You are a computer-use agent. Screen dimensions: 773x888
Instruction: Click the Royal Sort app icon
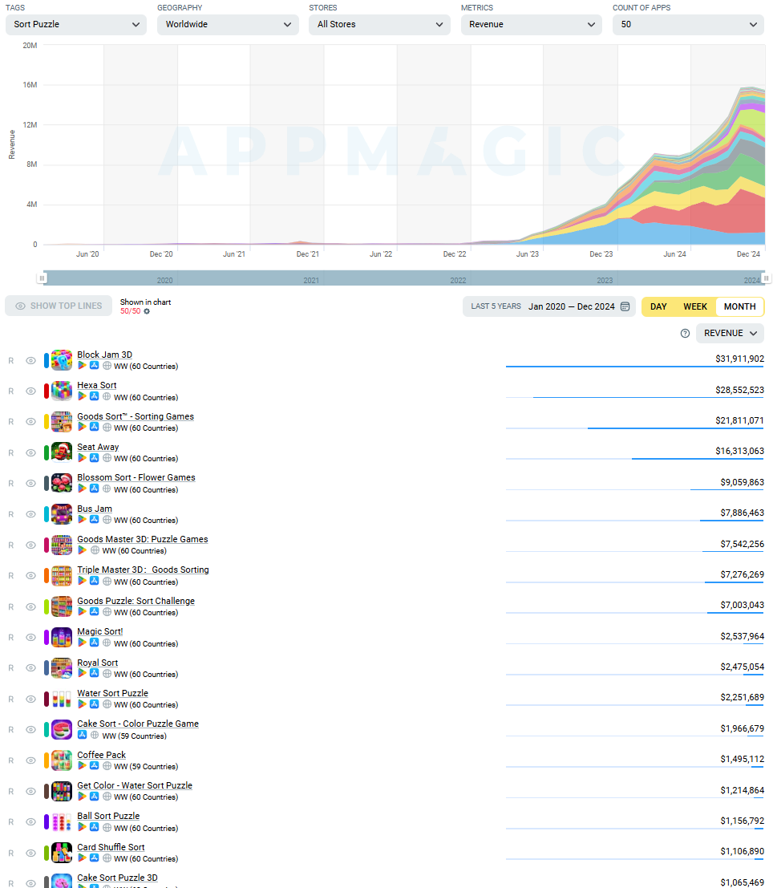point(62,667)
